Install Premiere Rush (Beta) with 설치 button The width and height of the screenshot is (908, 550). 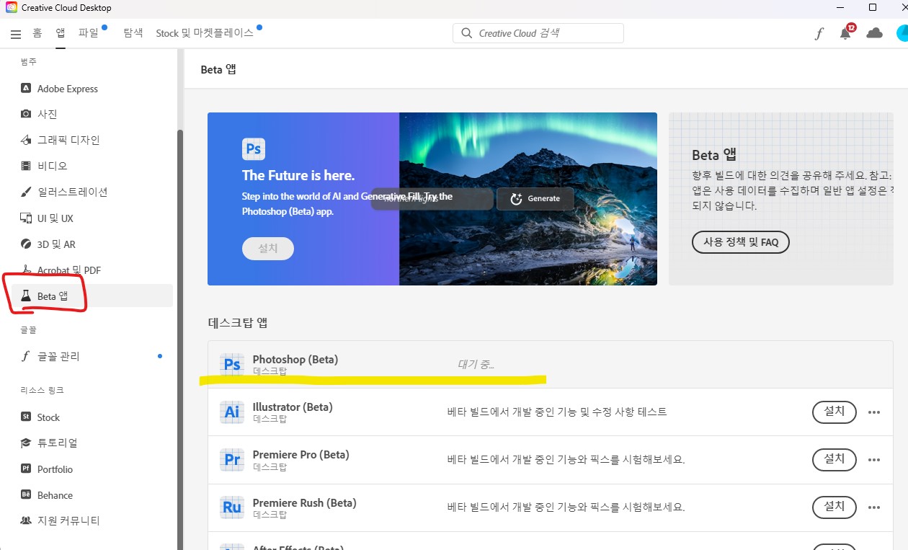[x=834, y=507]
